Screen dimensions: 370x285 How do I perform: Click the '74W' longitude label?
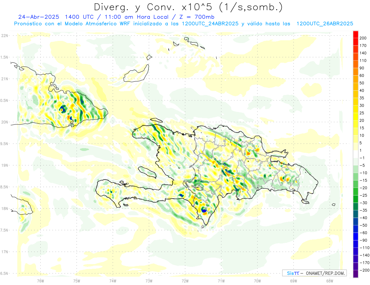pos(113,280)
